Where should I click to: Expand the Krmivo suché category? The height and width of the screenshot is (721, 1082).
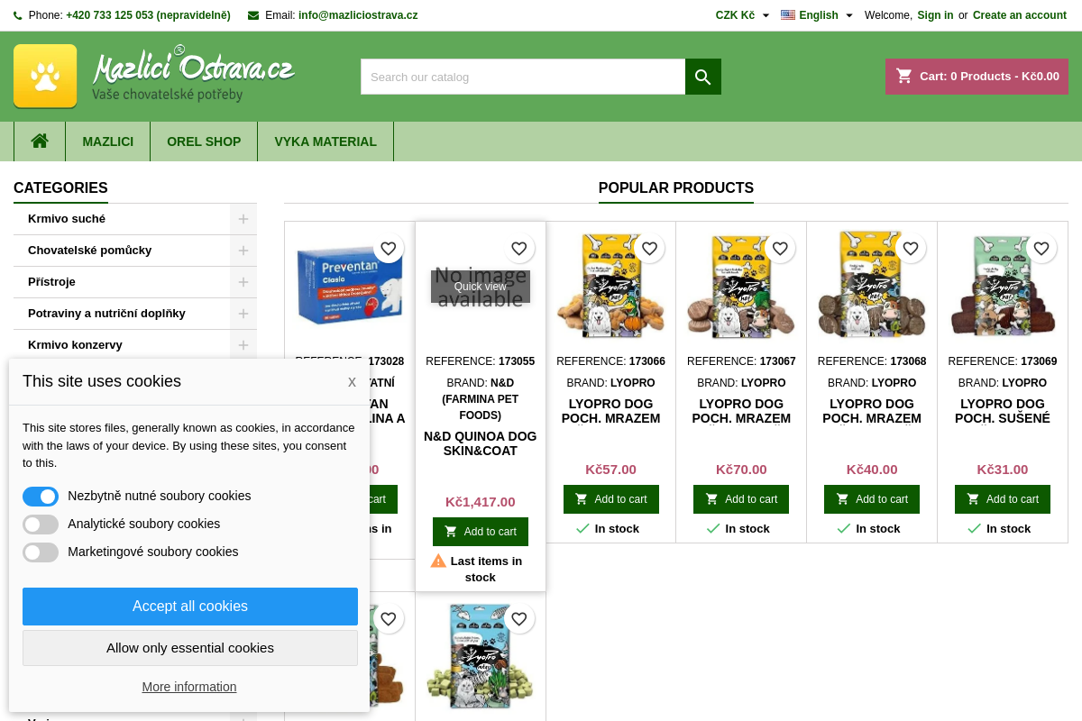pos(243,219)
